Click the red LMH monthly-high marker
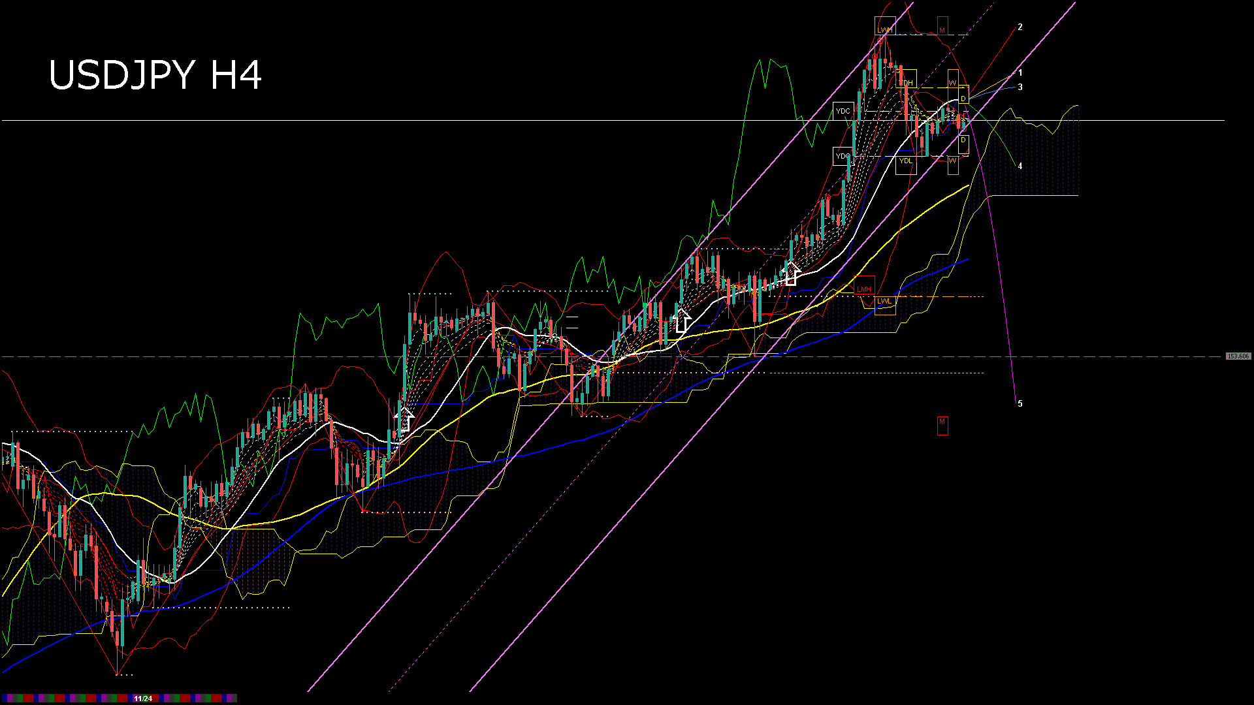Image resolution: width=1254 pixels, height=705 pixels. [865, 289]
